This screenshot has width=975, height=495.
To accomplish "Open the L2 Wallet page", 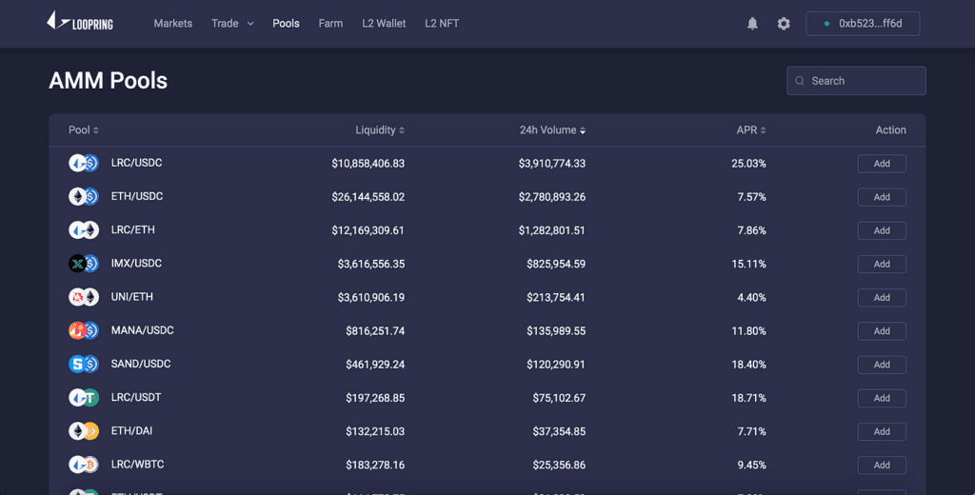I will pyautogui.click(x=384, y=24).
